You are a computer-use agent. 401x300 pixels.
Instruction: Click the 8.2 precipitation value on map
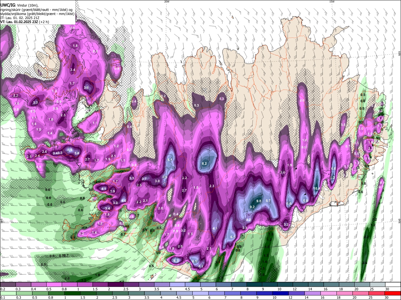click(x=205, y=163)
